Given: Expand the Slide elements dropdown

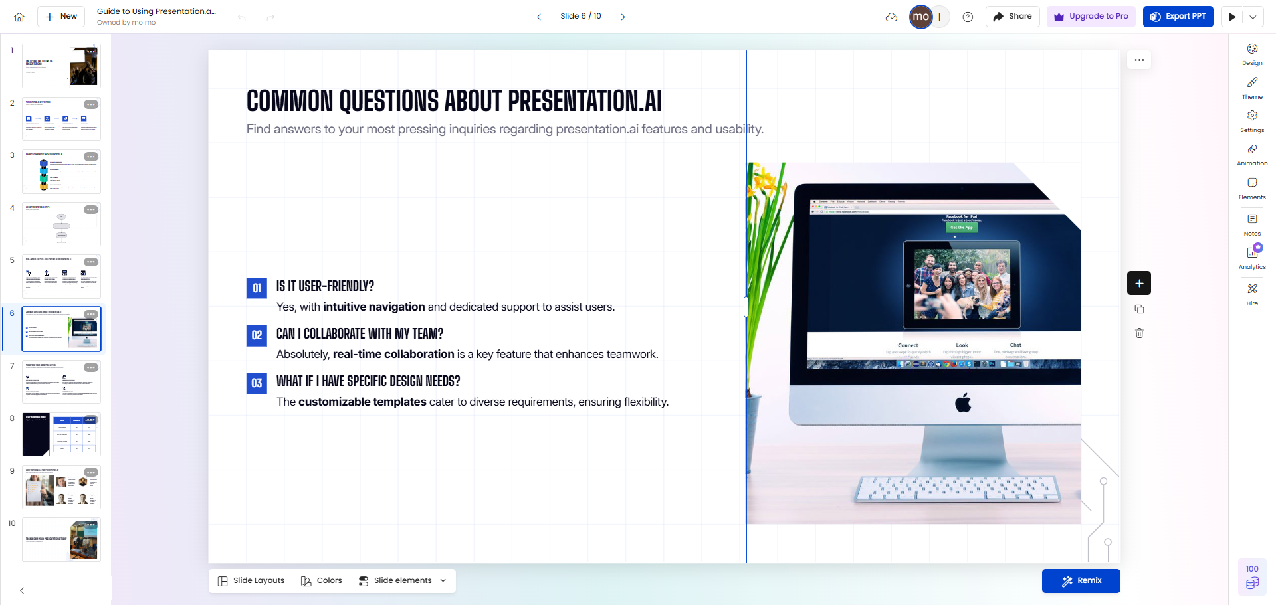Looking at the screenshot, I should 403,581.
